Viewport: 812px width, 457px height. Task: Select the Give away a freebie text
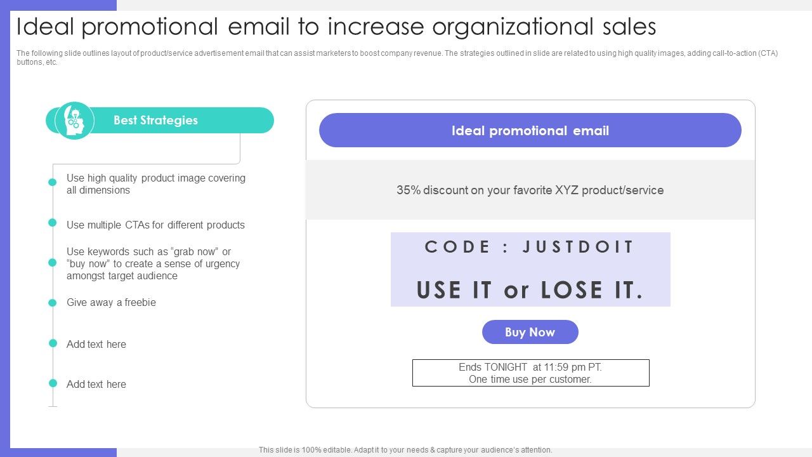coord(111,302)
